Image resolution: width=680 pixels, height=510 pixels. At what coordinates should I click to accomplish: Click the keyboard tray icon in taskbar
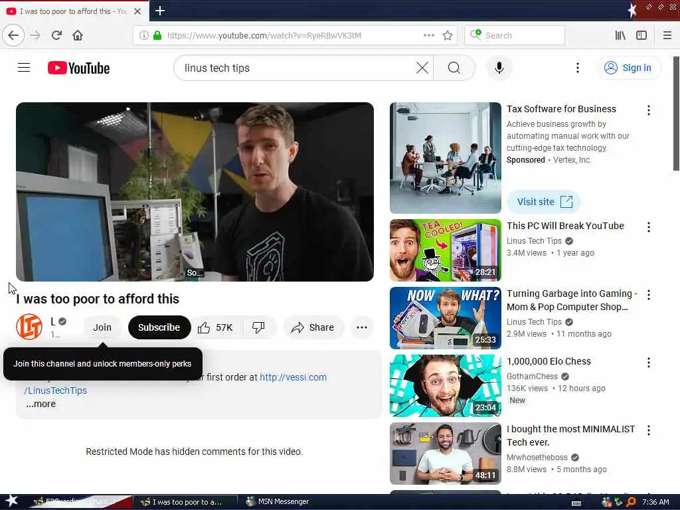pyautogui.click(x=576, y=503)
